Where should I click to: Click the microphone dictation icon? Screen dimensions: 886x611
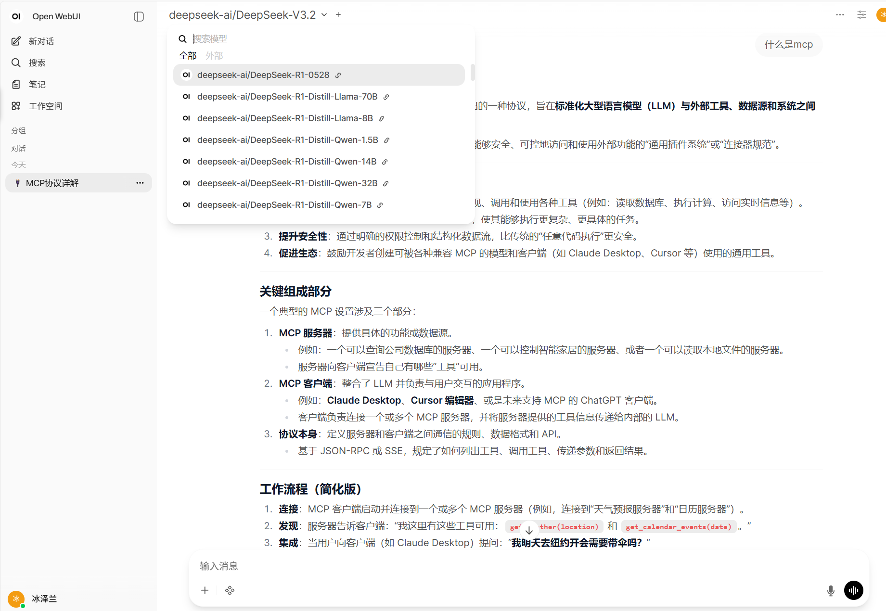tap(831, 590)
